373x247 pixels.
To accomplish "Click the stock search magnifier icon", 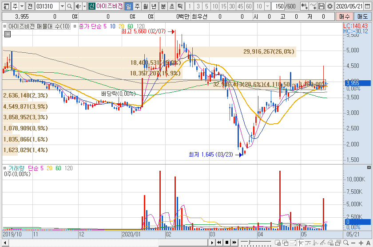I will click(69, 6).
